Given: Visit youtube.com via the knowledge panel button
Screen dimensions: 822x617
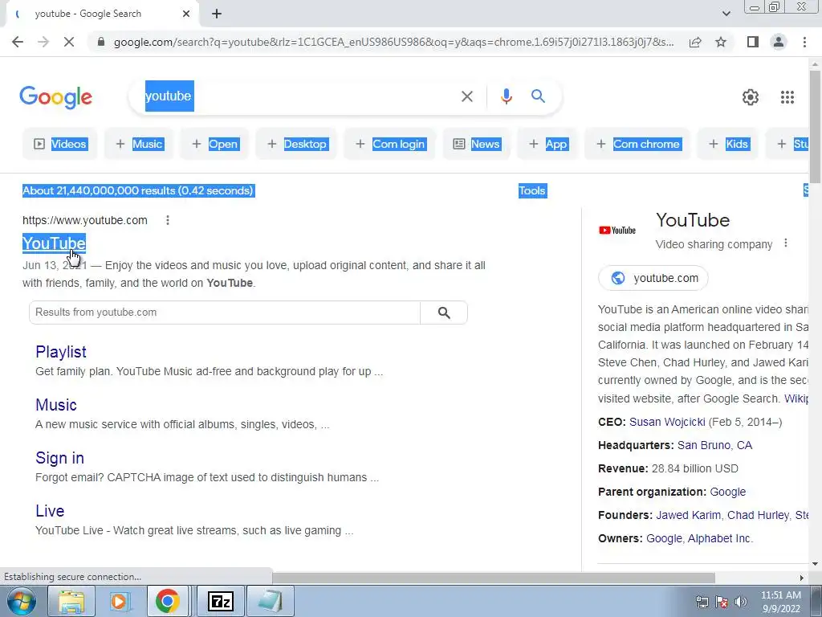Looking at the screenshot, I should pyautogui.click(x=653, y=278).
